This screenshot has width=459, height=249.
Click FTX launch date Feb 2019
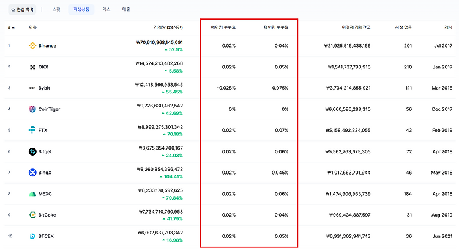[x=442, y=130]
